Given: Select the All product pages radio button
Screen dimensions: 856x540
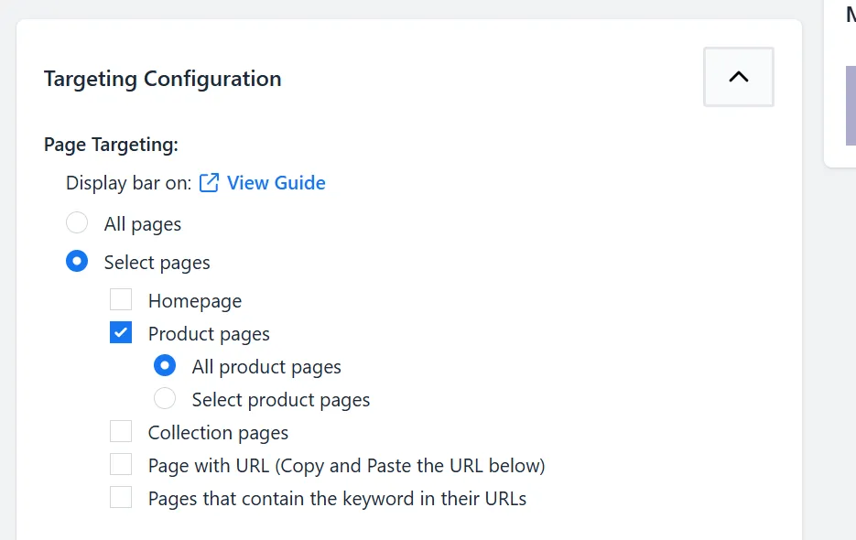Looking at the screenshot, I should 165,365.
